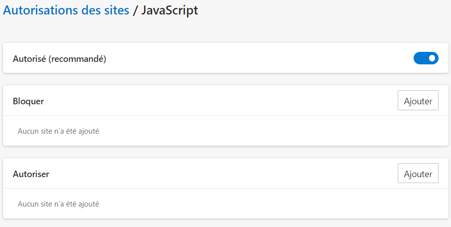The image size is (451, 227).
Task: Click the "Autoriser" section heading
Action: coord(30,174)
